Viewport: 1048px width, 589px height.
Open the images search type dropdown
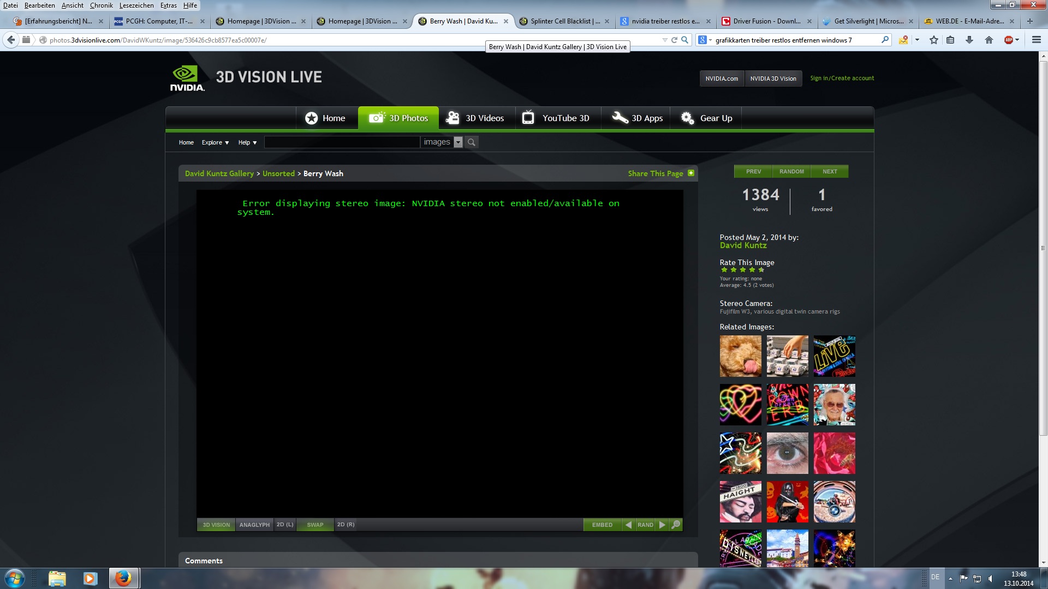point(458,142)
